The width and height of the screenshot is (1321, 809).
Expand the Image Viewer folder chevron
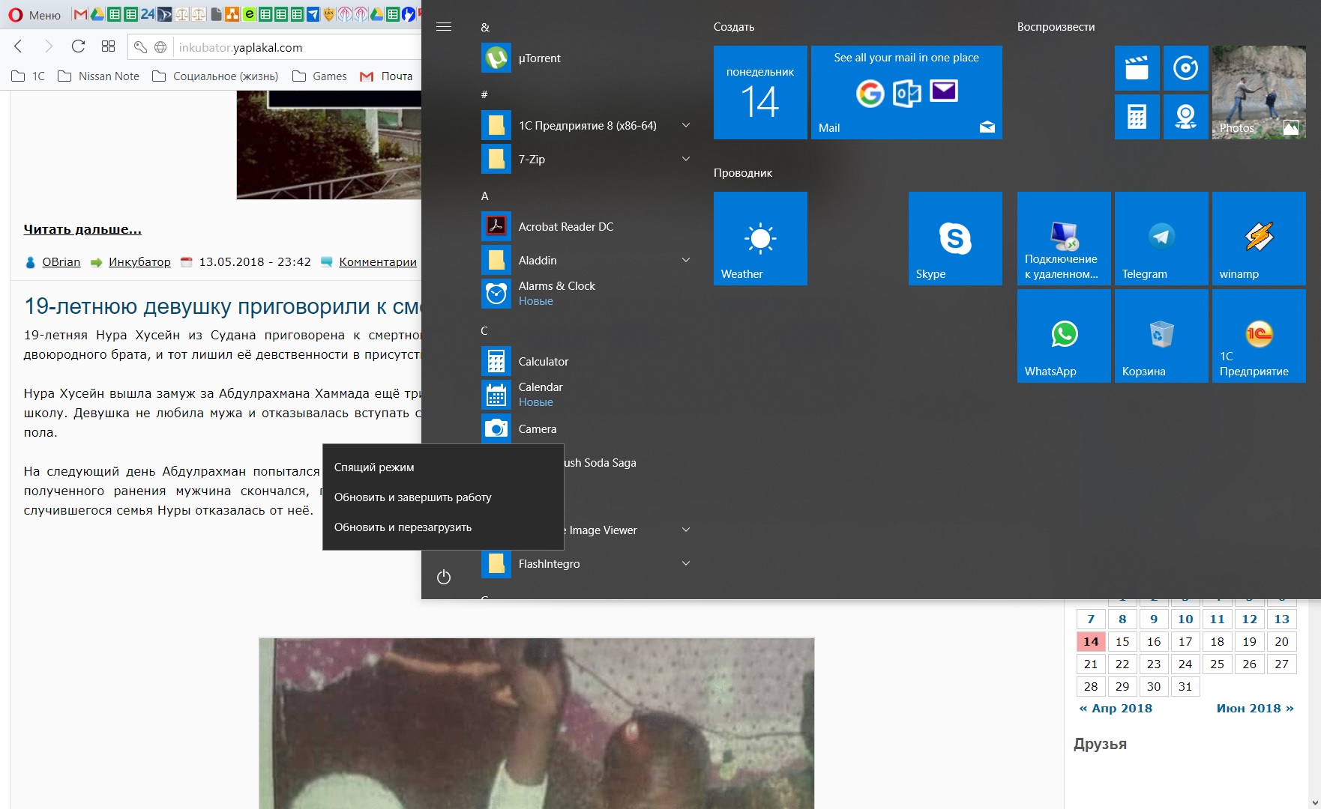(x=685, y=530)
